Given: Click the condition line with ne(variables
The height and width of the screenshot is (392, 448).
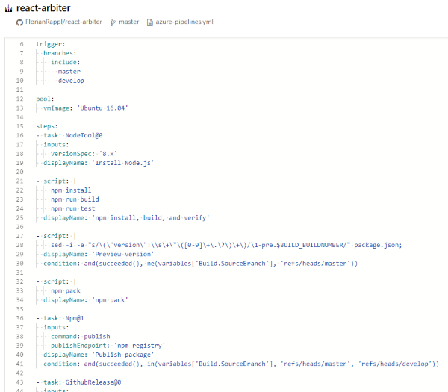Looking at the screenshot, I should pos(200,264).
